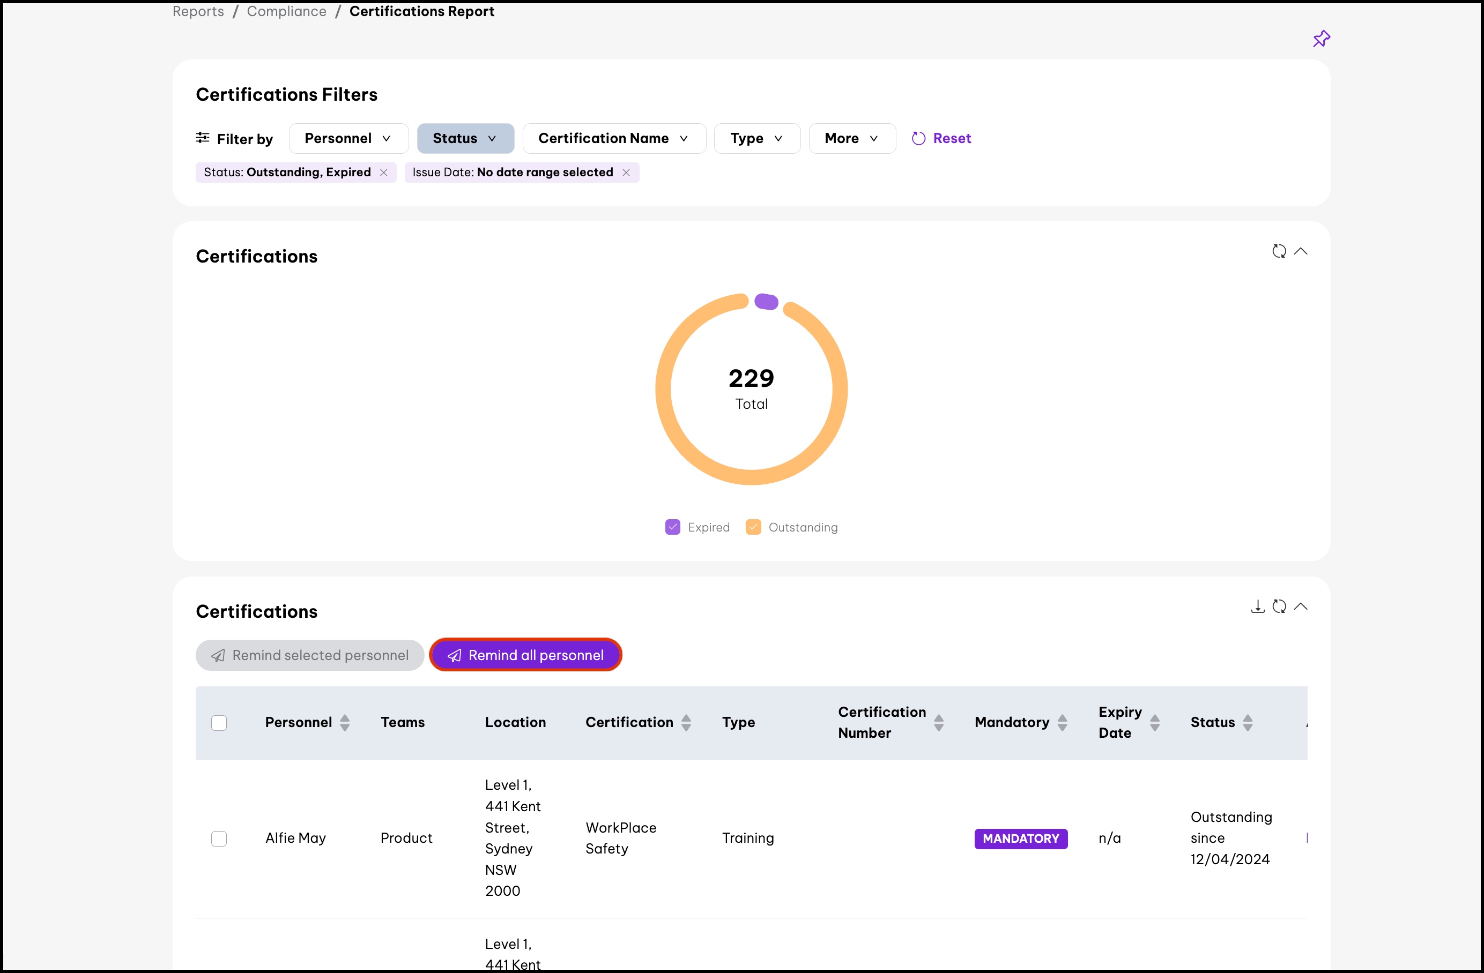
Task: Sort by Certification Number arrows
Action: [938, 722]
